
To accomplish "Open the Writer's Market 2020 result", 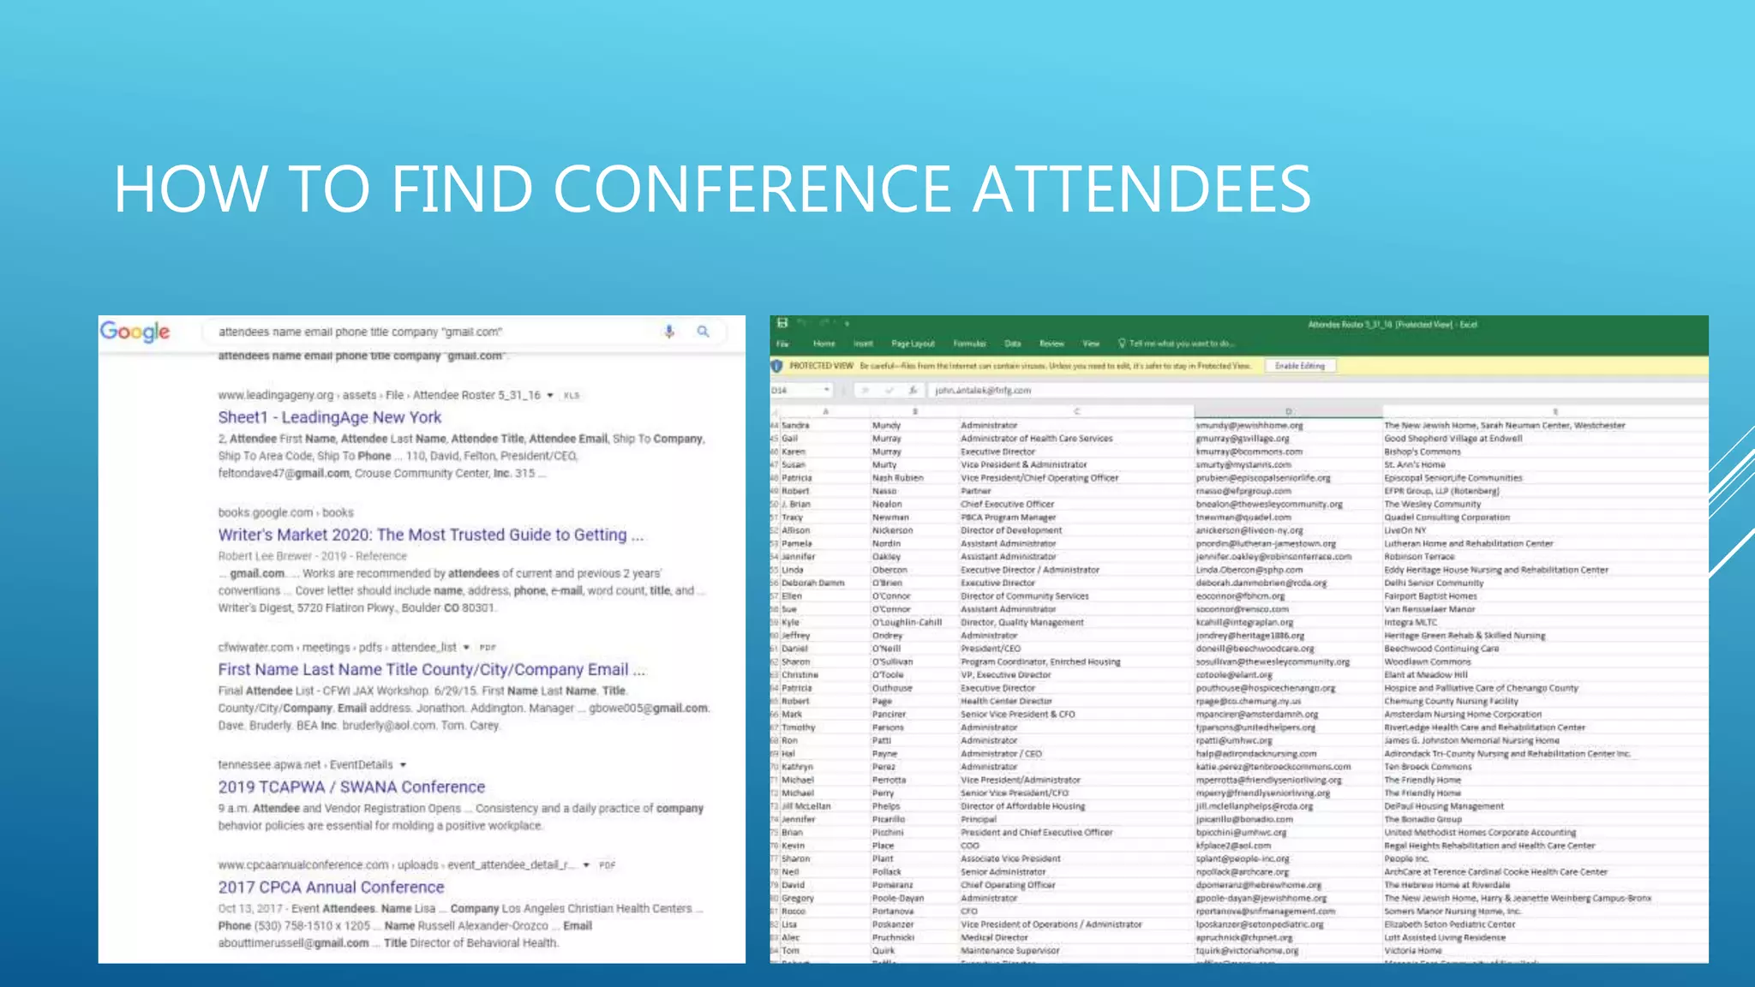I will [x=430, y=535].
